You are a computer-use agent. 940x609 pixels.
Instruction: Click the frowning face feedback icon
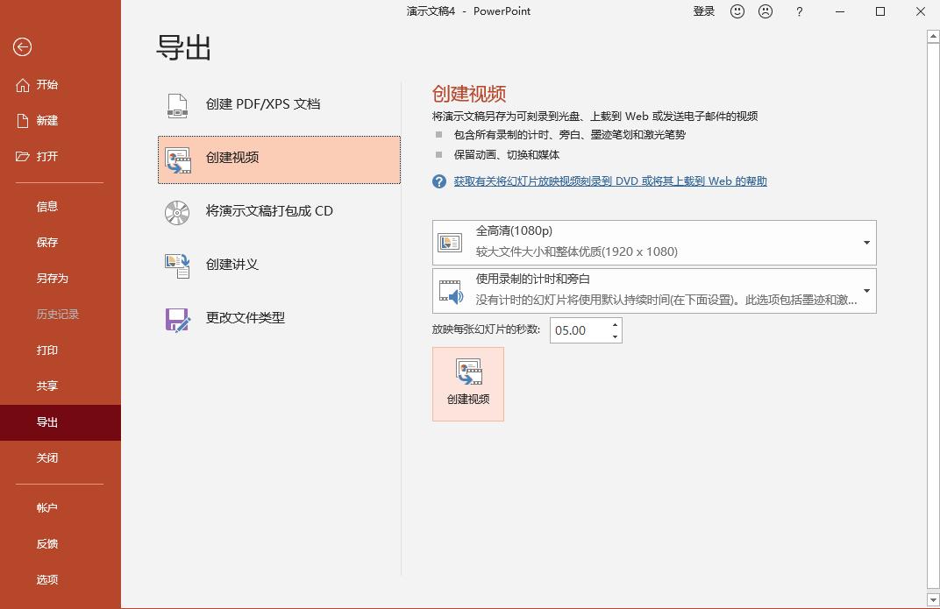click(x=766, y=11)
